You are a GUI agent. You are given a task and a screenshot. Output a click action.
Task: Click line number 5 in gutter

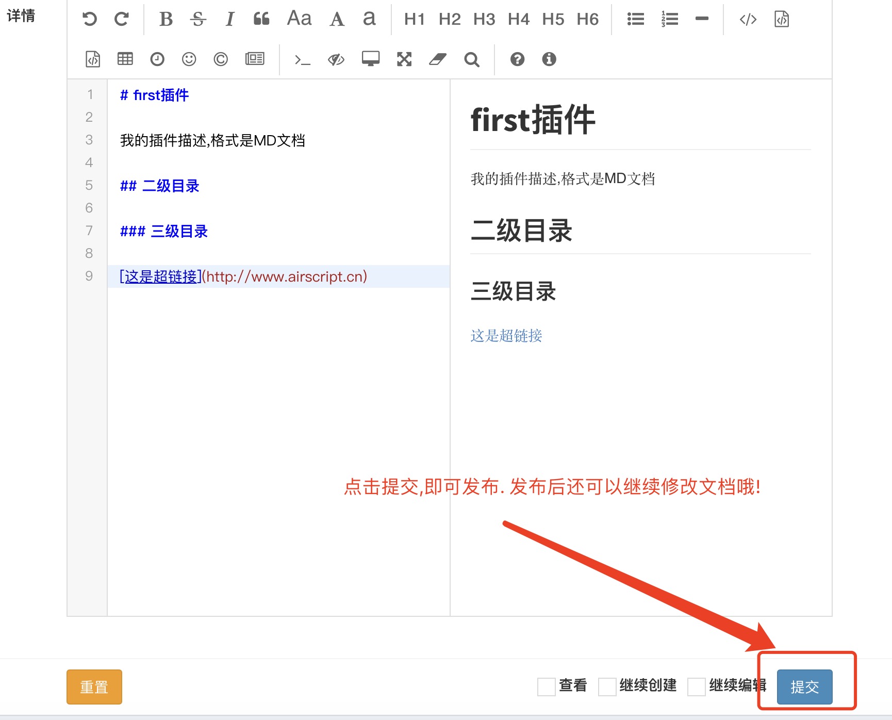click(89, 185)
